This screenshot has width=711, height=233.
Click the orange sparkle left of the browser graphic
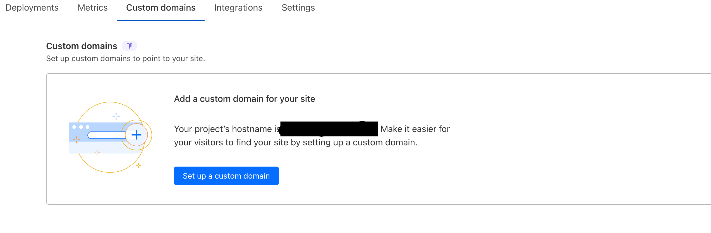click(x=76, y=139)
